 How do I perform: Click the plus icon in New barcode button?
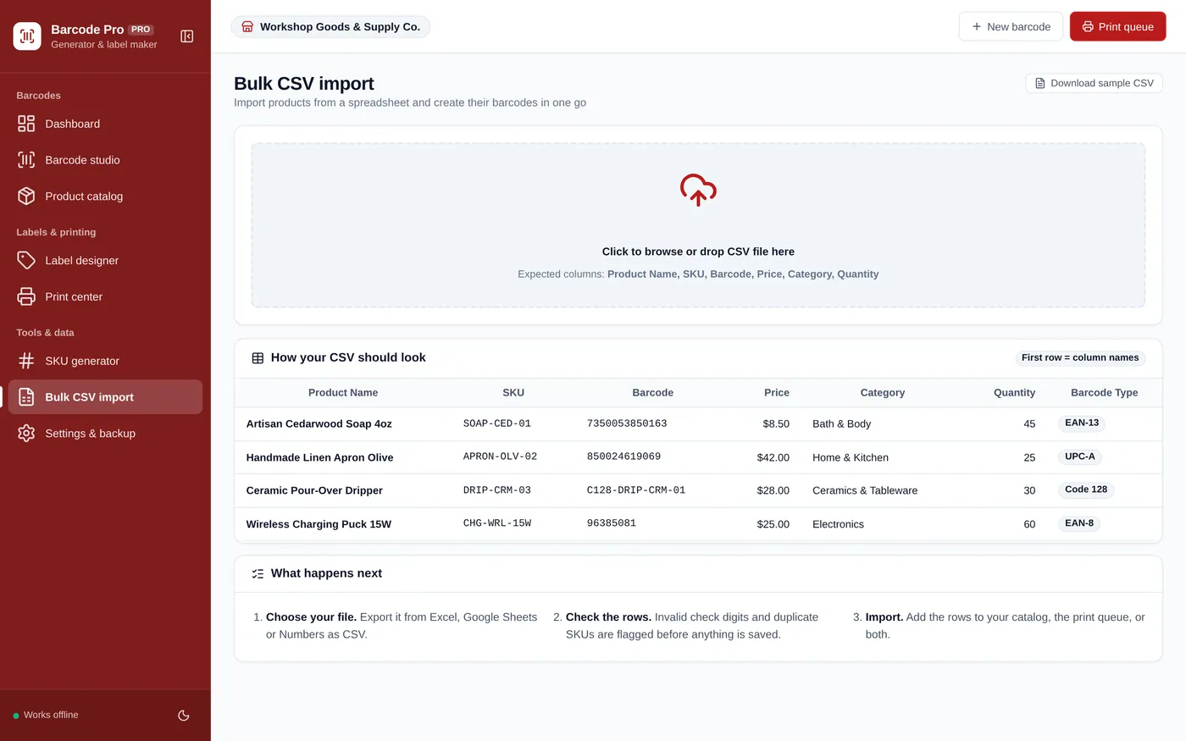(977, 27)
